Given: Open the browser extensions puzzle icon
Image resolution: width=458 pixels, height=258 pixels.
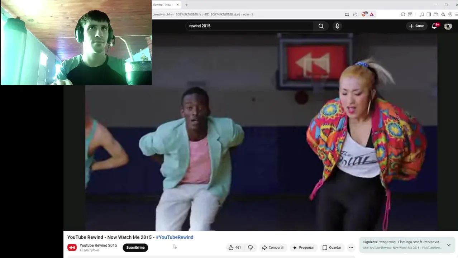Looking at the screenshot, I should pyautogui.click(x=403, y=14).
